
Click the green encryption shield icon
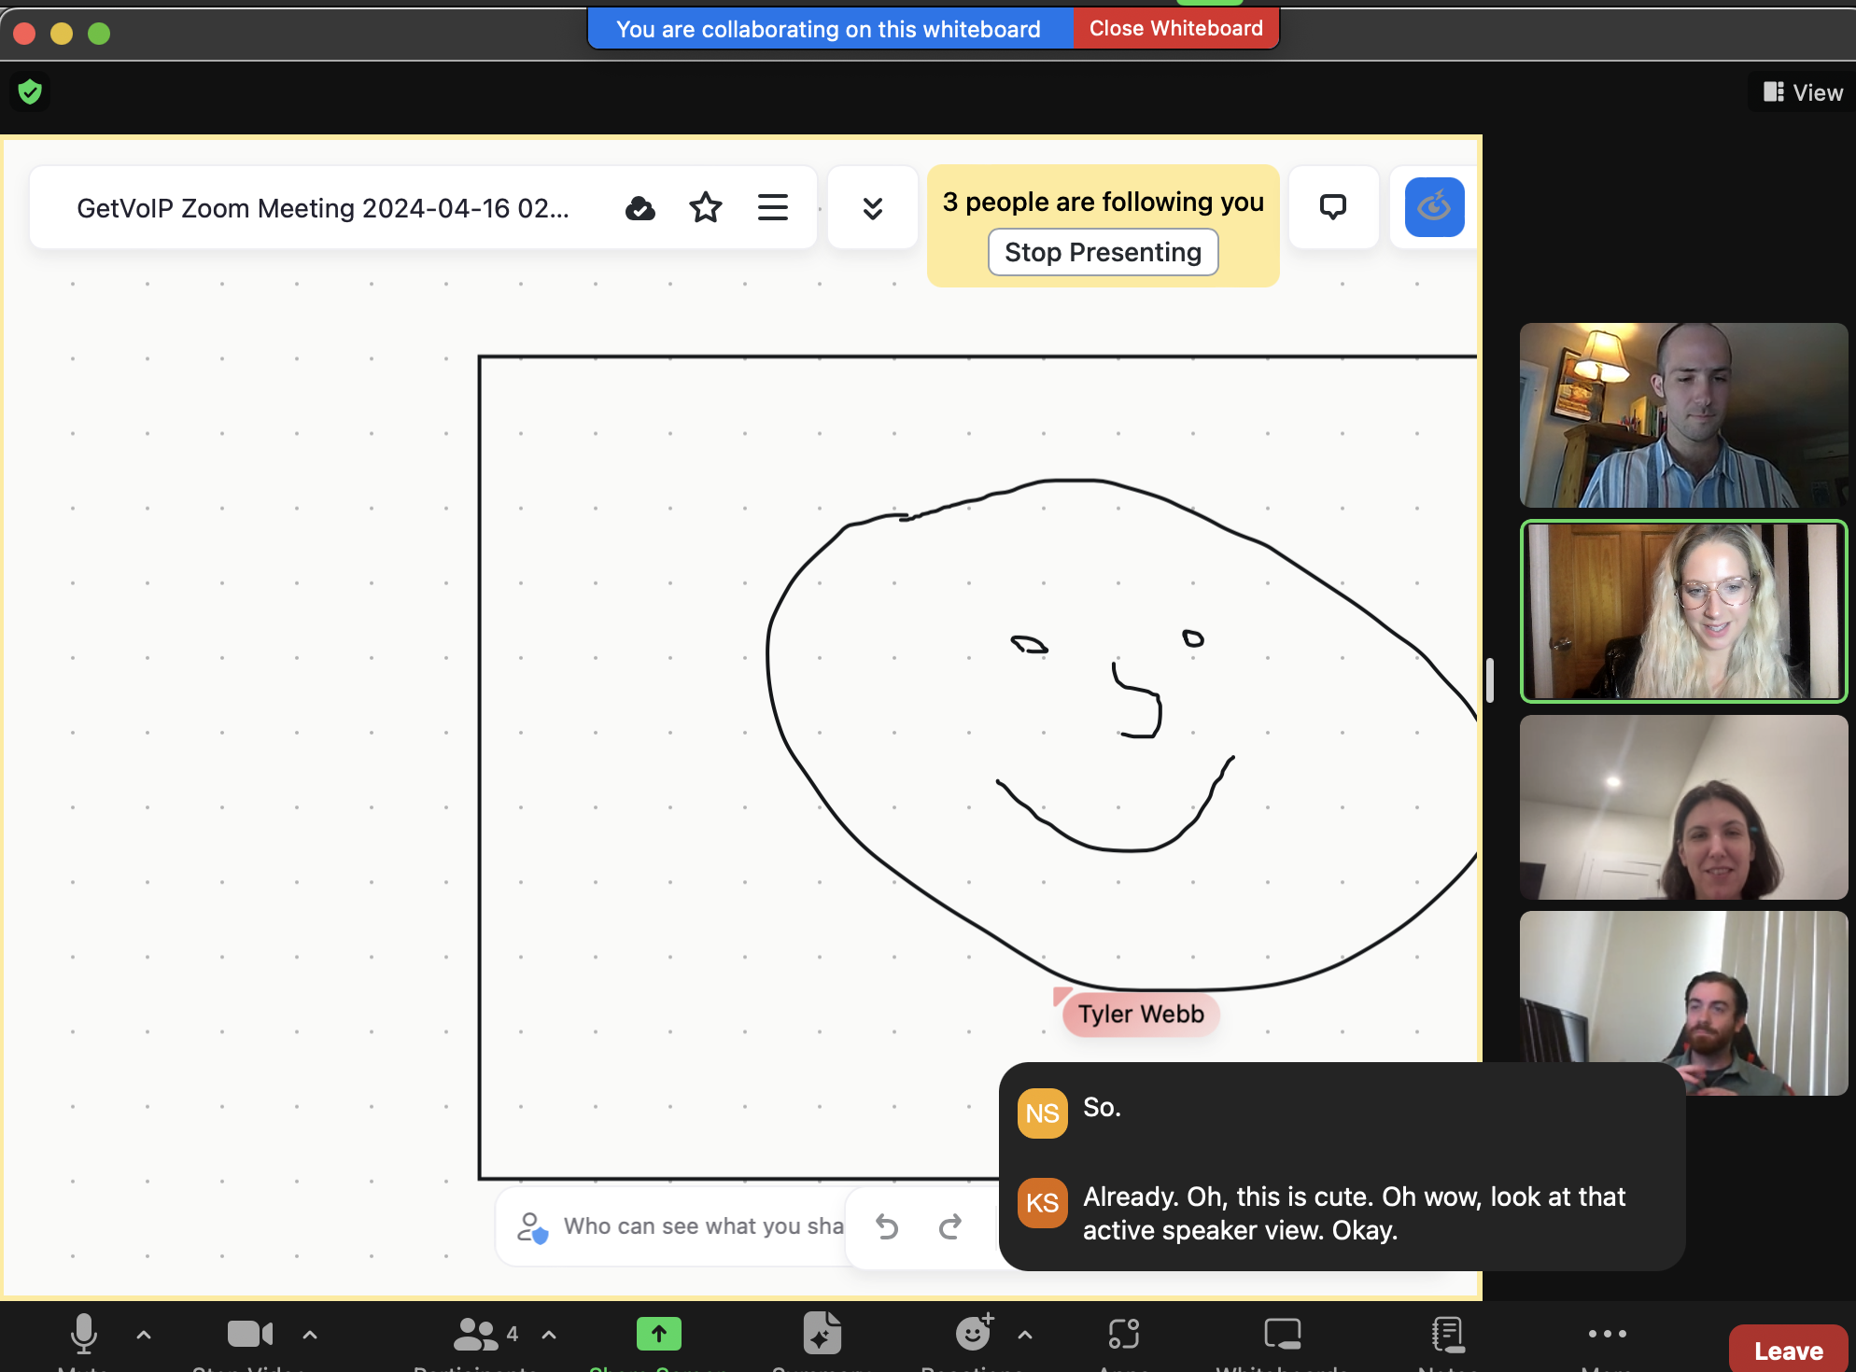tap(30, 91)
